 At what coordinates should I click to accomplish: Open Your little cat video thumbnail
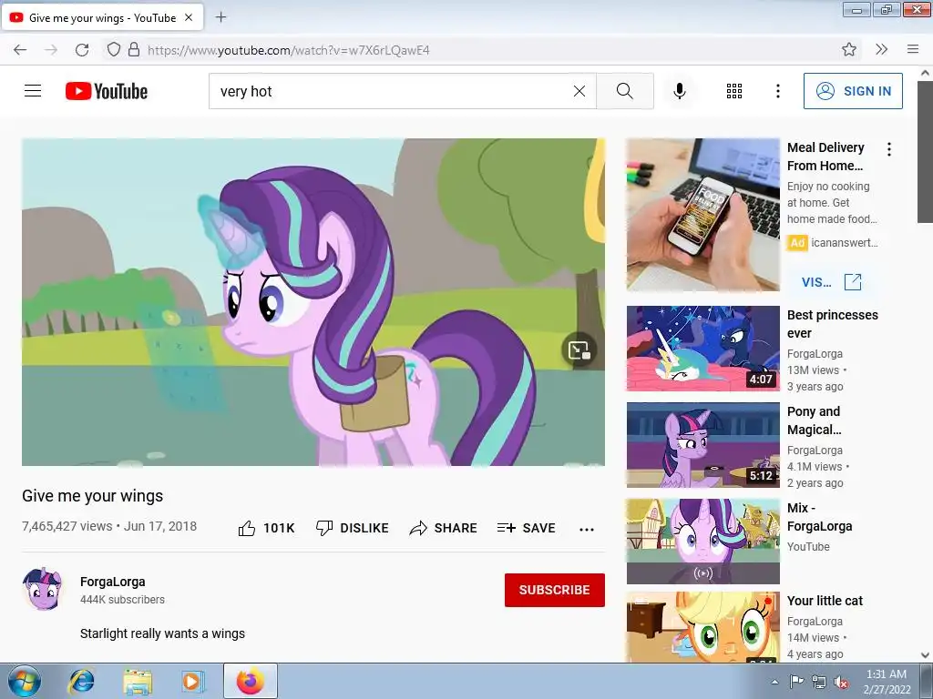coord(702,627)
